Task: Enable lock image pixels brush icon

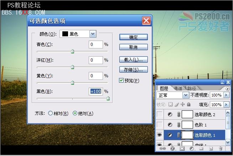Action: [177, 104]
